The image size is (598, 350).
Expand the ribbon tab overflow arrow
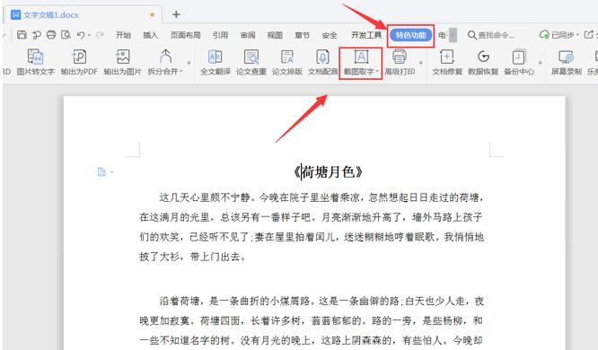453,35
